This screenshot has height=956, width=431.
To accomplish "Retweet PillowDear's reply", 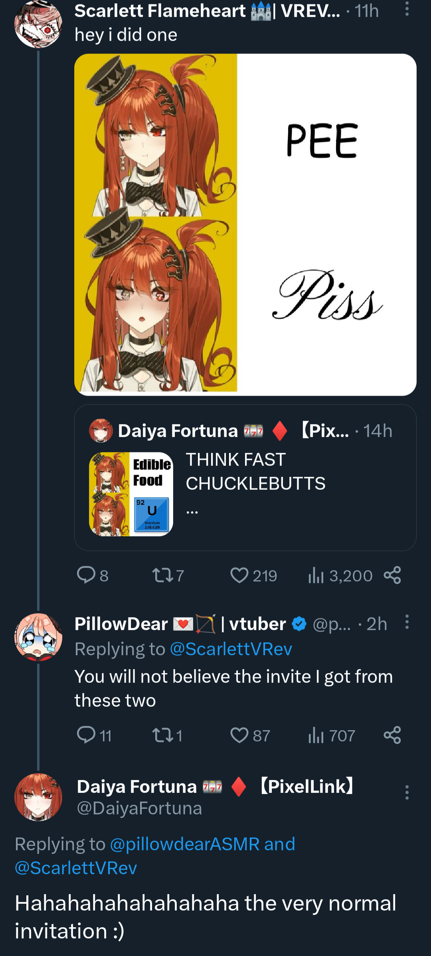I will tap(162, 735).
